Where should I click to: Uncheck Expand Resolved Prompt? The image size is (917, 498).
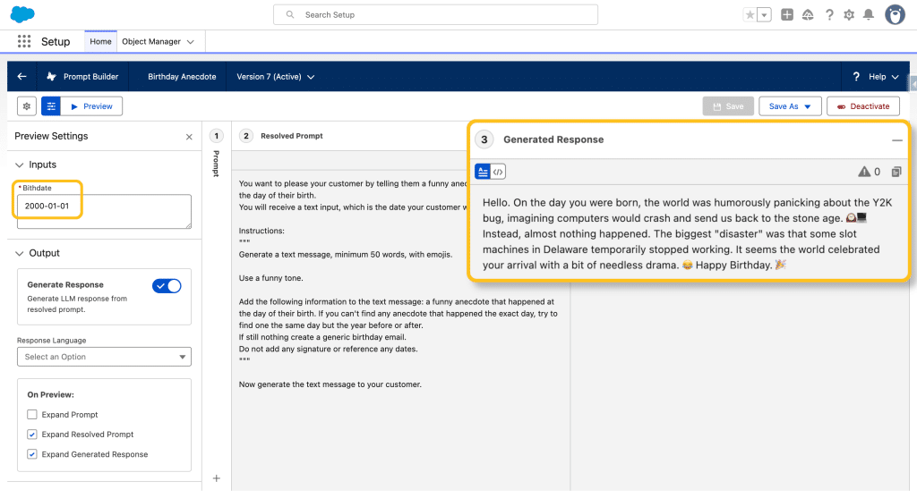point(32,435)
